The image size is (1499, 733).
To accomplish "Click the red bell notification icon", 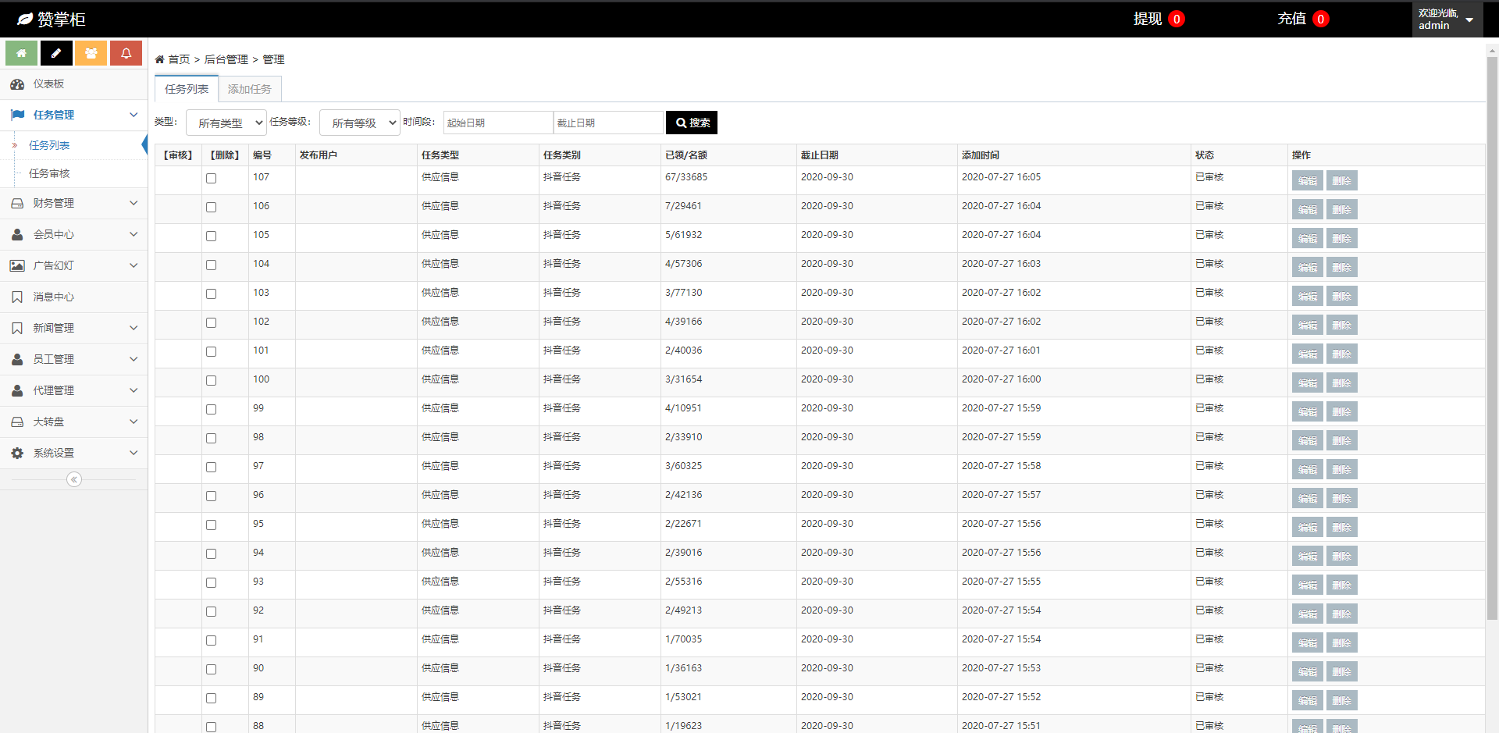I will (x=126, y=53).
